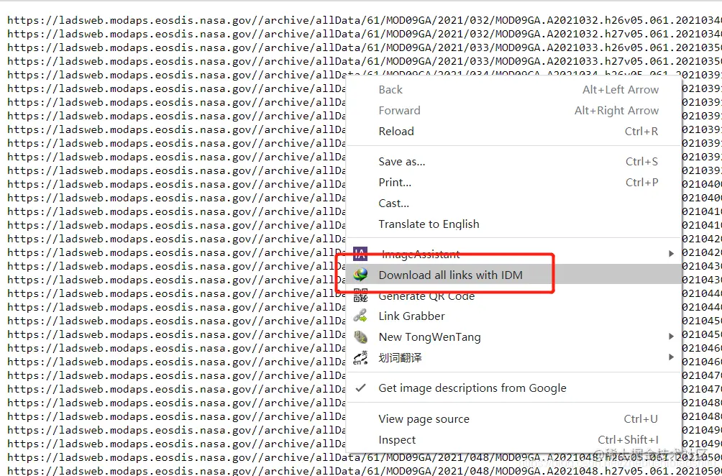Click the Ctrl+P shortcut text
The width and height of the screenshot is (722, 476).
pos(642,183)
